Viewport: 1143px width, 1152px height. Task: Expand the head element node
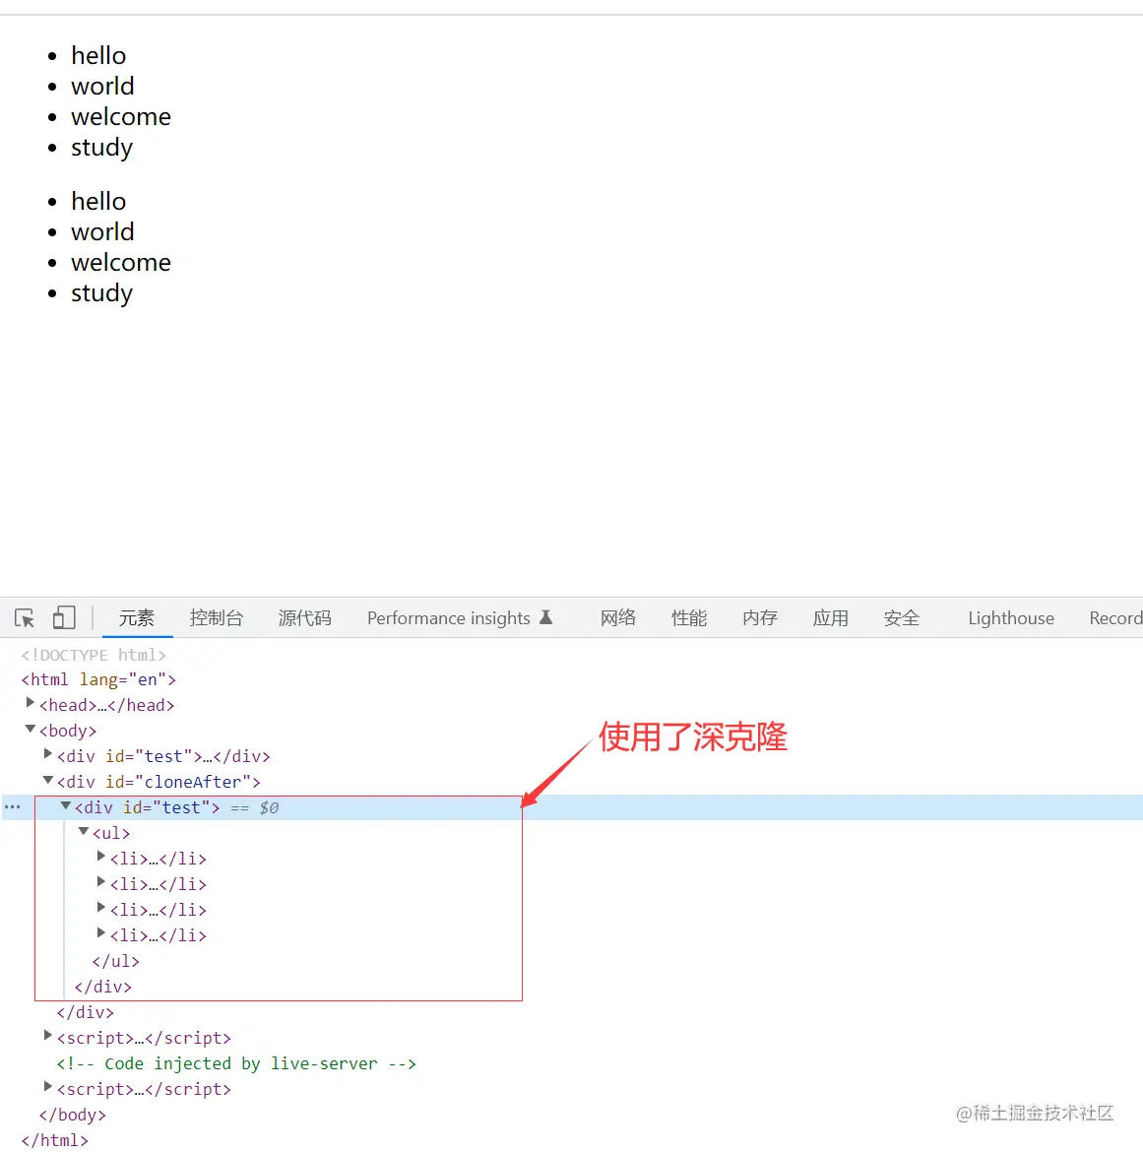pyautogui.click(x=31, y=703)
